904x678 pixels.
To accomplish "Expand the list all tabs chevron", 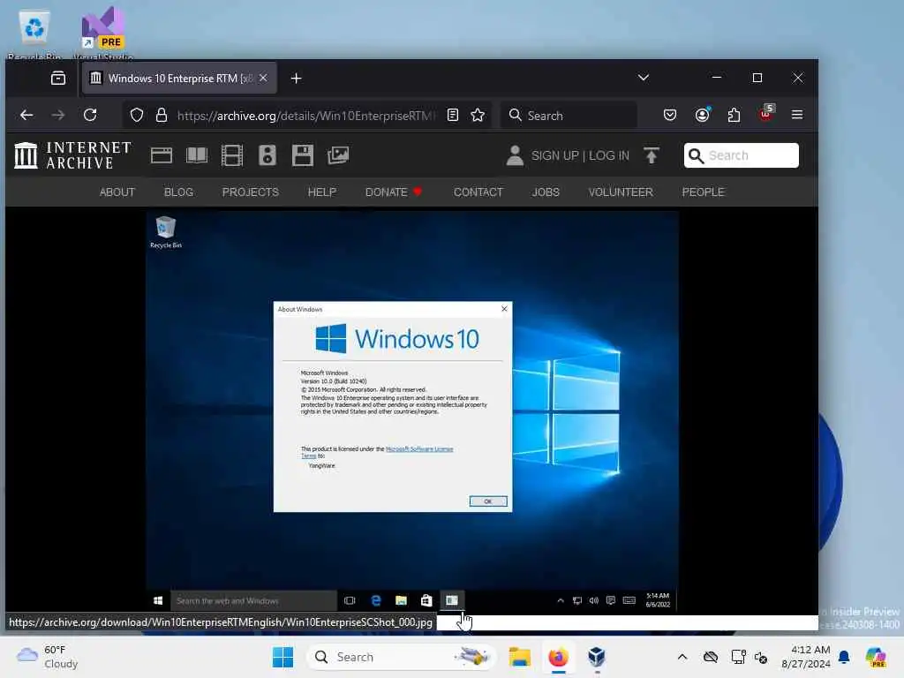I will coord(644,78).
